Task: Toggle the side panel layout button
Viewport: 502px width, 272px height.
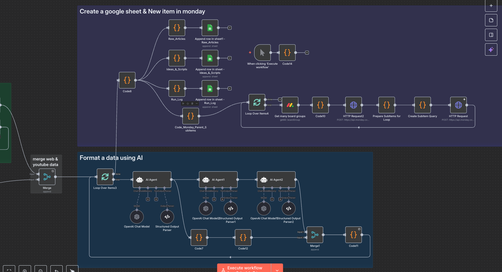Action: [x=491, y=35]
